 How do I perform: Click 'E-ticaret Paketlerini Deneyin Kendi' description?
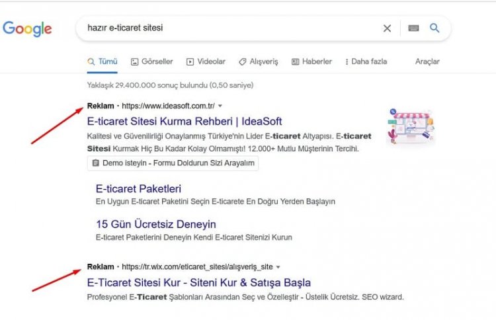[x=194, y=237]
